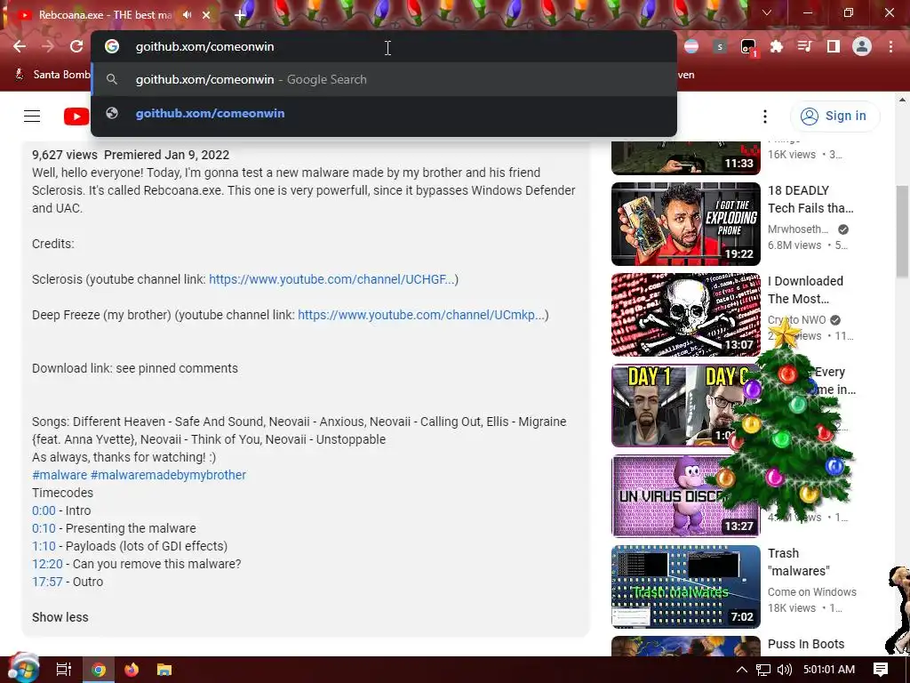910x683 pixels.
Task: Open the Trash malwares 7:02 thumbnail
Action: click(x=685, y=587)
